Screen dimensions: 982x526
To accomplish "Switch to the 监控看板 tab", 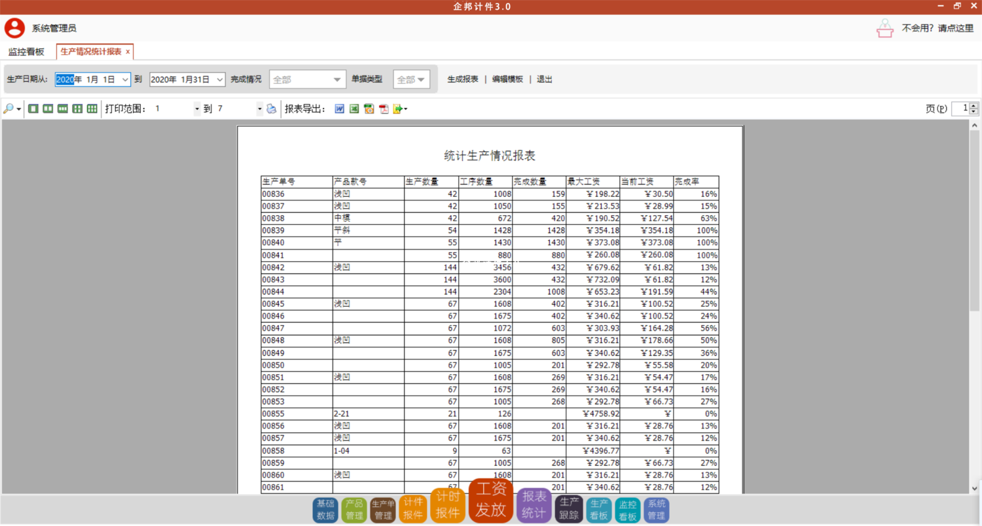I will (x=26, y=52).
